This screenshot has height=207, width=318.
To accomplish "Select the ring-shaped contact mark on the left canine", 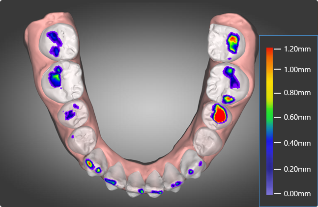I will pos(89,163).
